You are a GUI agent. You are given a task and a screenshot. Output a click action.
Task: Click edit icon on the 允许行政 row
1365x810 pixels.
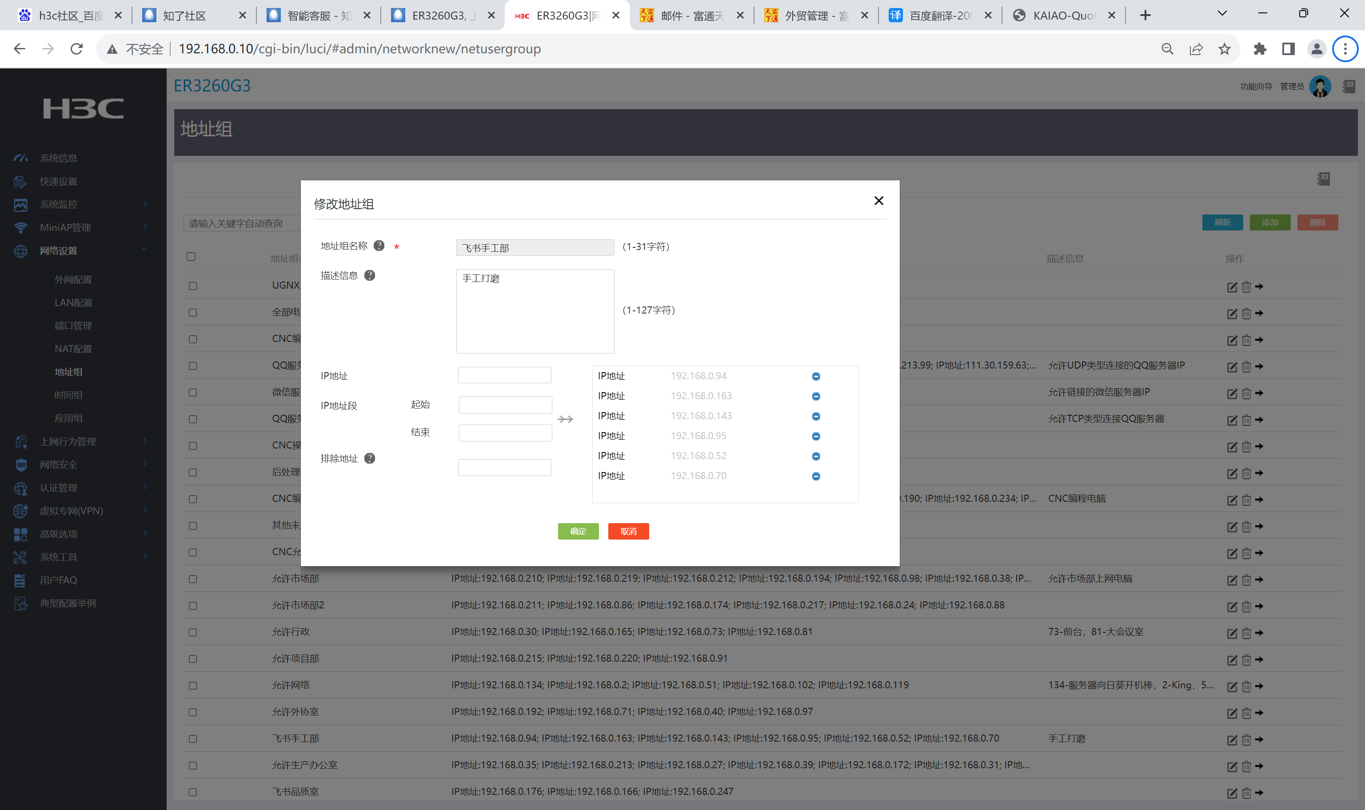point(1232,633)
